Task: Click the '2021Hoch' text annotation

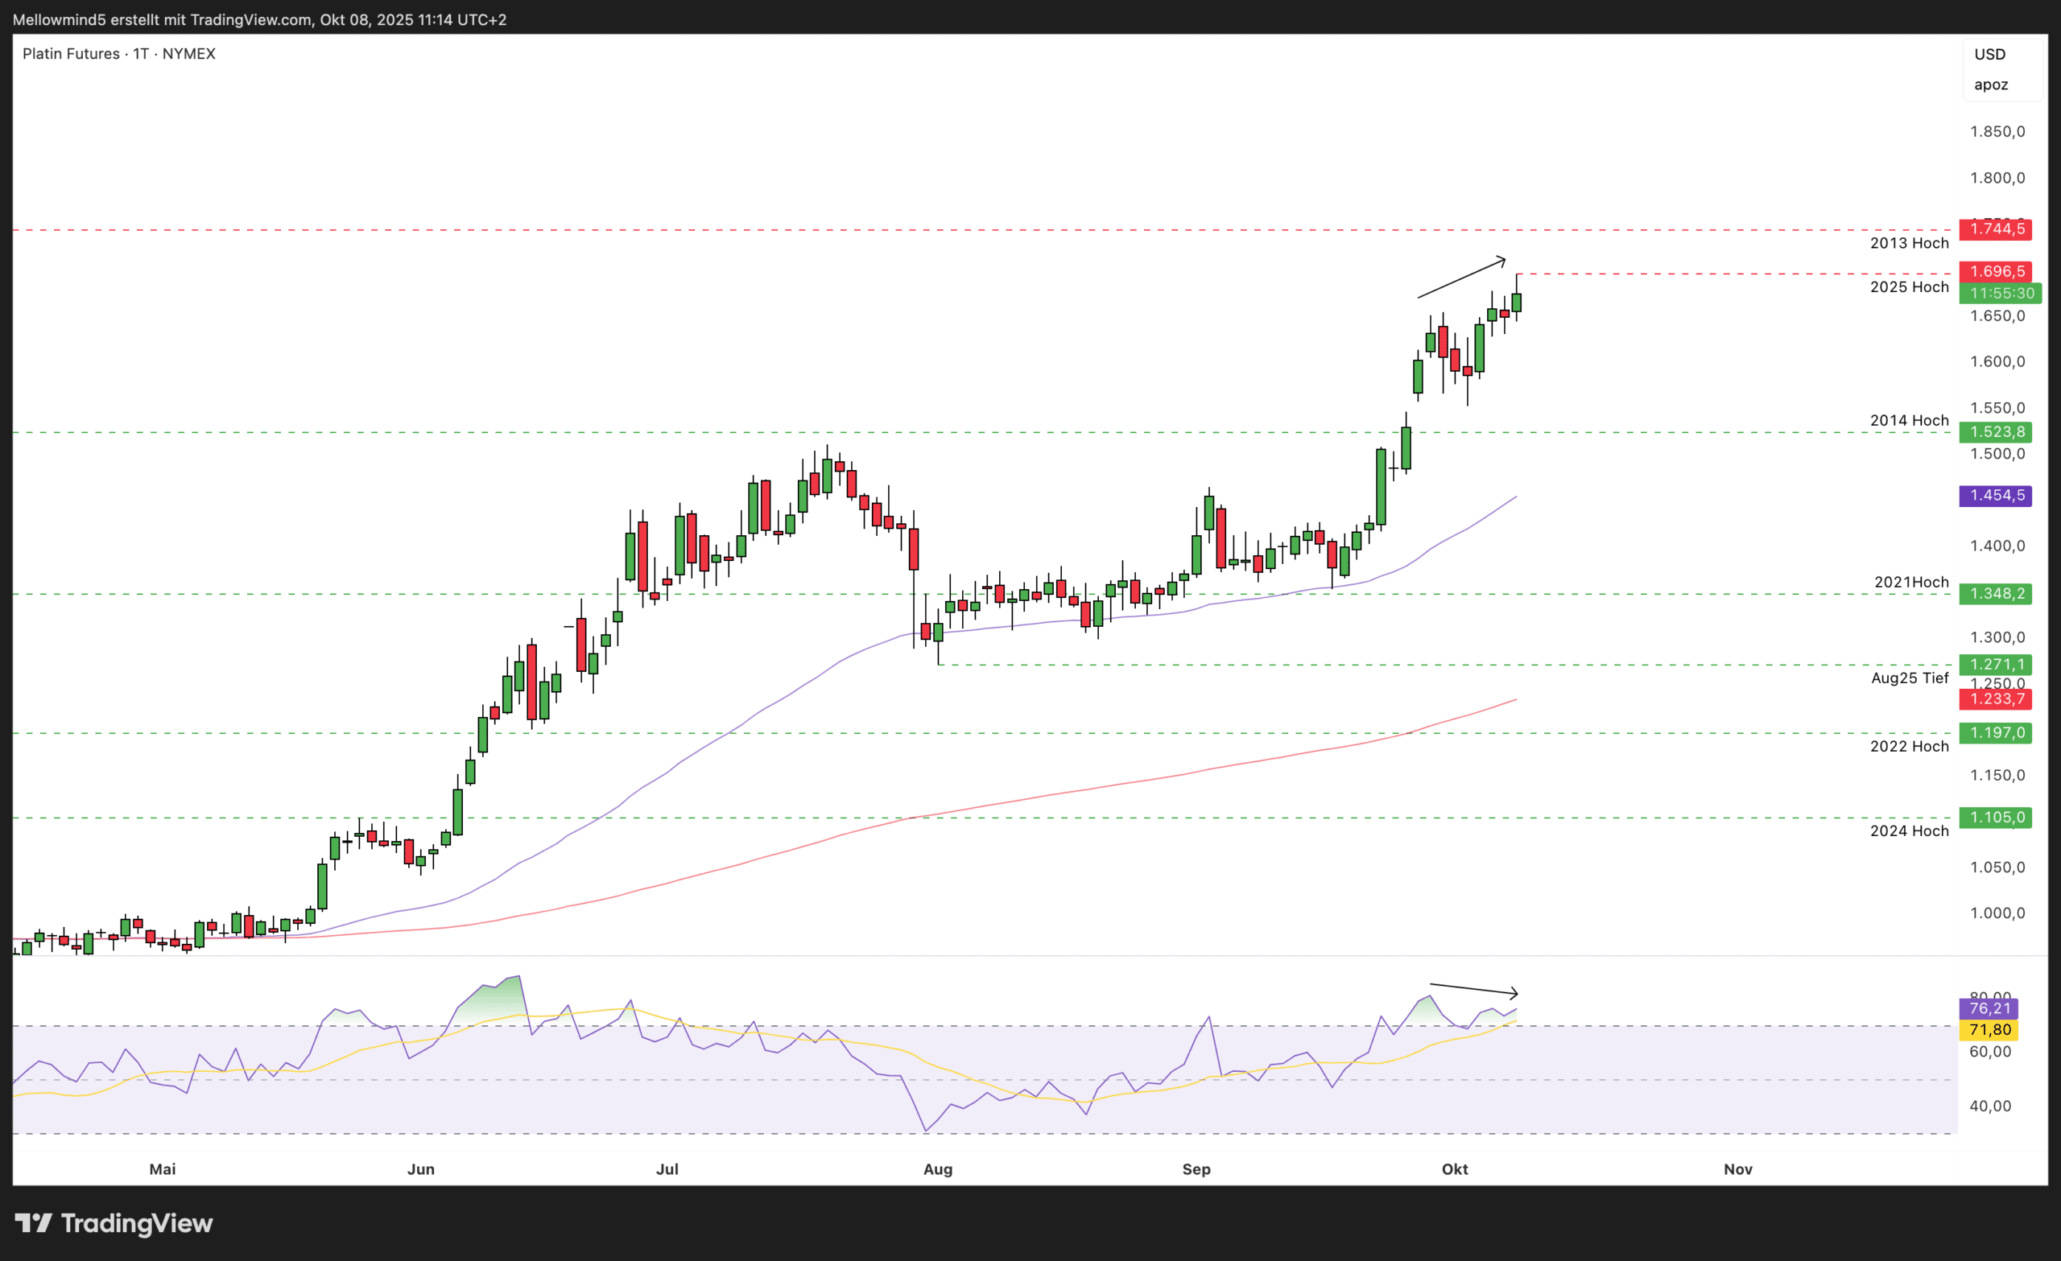Action: (x=1910, y=582)
